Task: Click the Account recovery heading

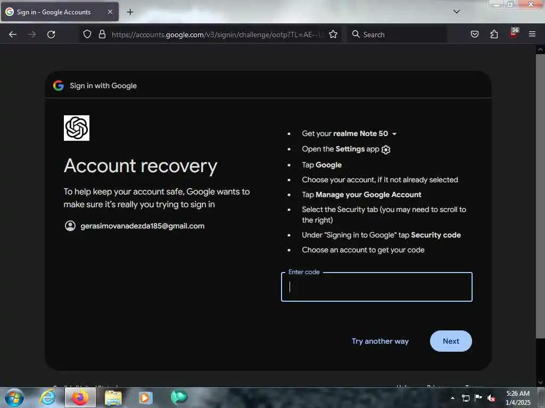Action: coord(141,166)
